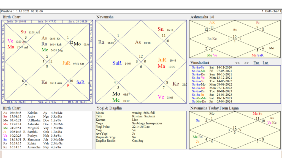Pick the Sa-Sa-Ke 10-10-2021 dasha row
This screenshot has width=282, height=158.
pos(212,74)
